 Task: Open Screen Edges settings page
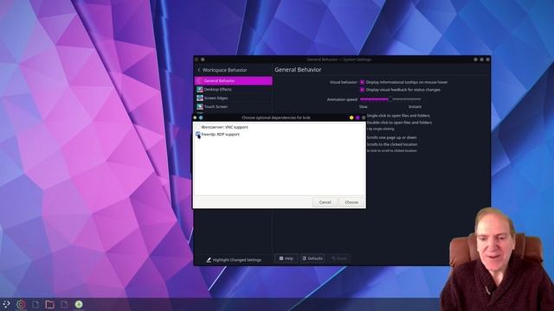234,98
